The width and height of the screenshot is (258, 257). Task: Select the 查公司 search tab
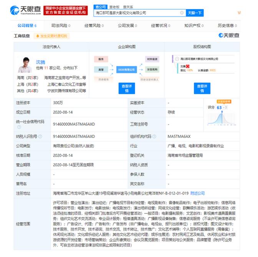101,7
